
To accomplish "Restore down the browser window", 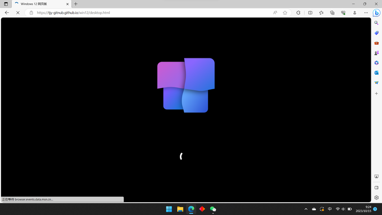I will 364,4.
